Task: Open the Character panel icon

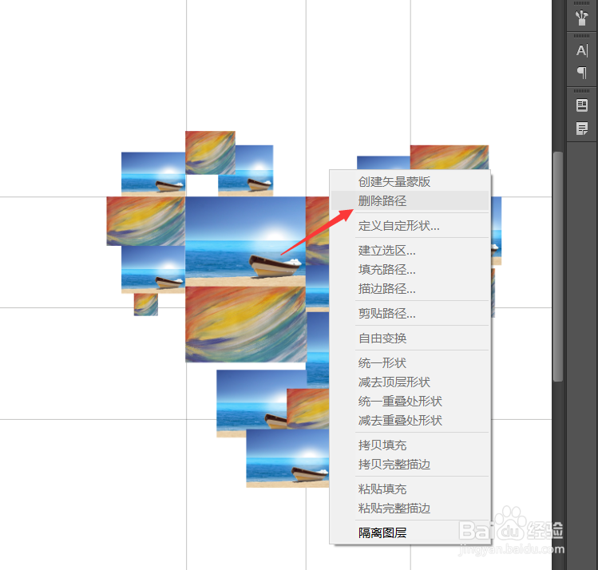Action: (x=581, y=50)
